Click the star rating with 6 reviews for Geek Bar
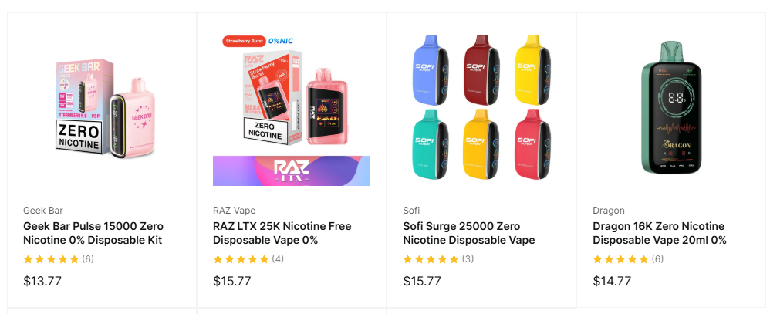 coord(59,259)
